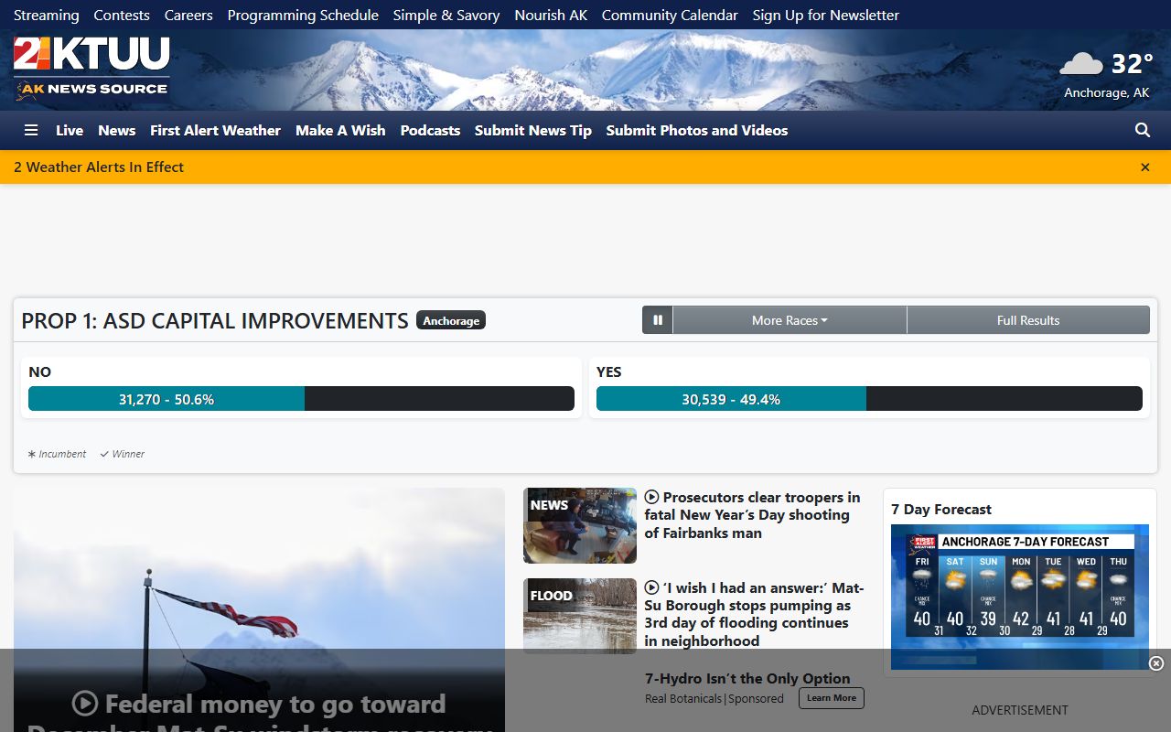Image resolution: width=1171 pixels, height=732 pixels.
Task: Click the 7 Day Forecast heading
Action: pyautogui.click(x=941, y=510)
